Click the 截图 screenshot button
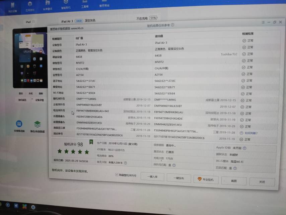286x215 pixels. (234, 181)
